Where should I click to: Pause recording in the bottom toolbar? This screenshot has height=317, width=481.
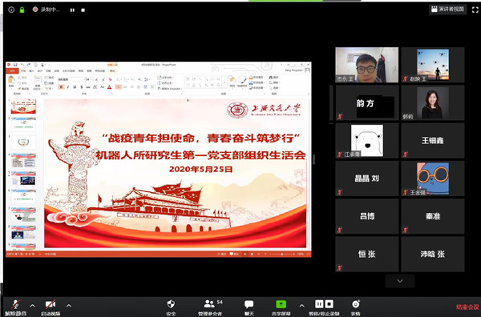click(x=319, y=304)
